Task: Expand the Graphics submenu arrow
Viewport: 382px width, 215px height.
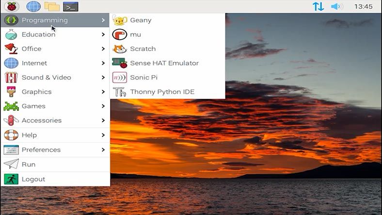Action: (103, 92)
